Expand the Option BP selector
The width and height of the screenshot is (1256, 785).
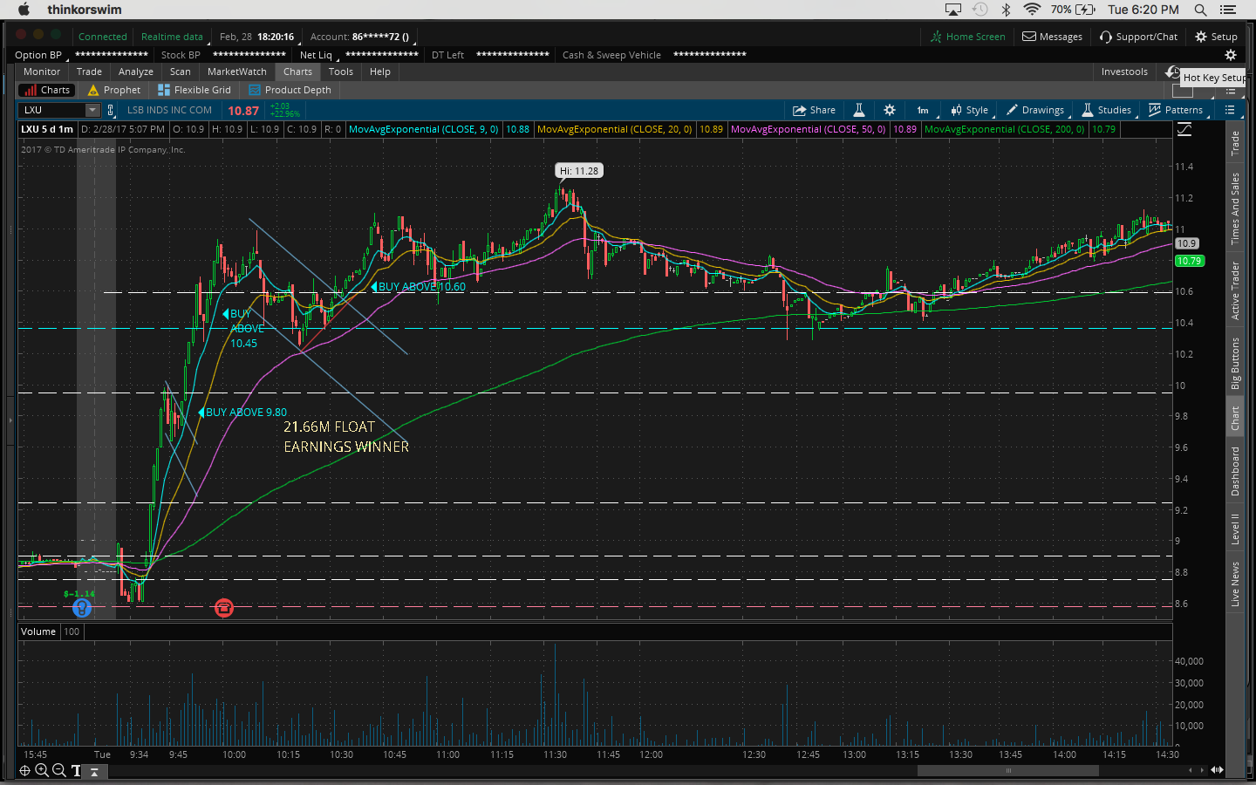click(x=40, y=55)
